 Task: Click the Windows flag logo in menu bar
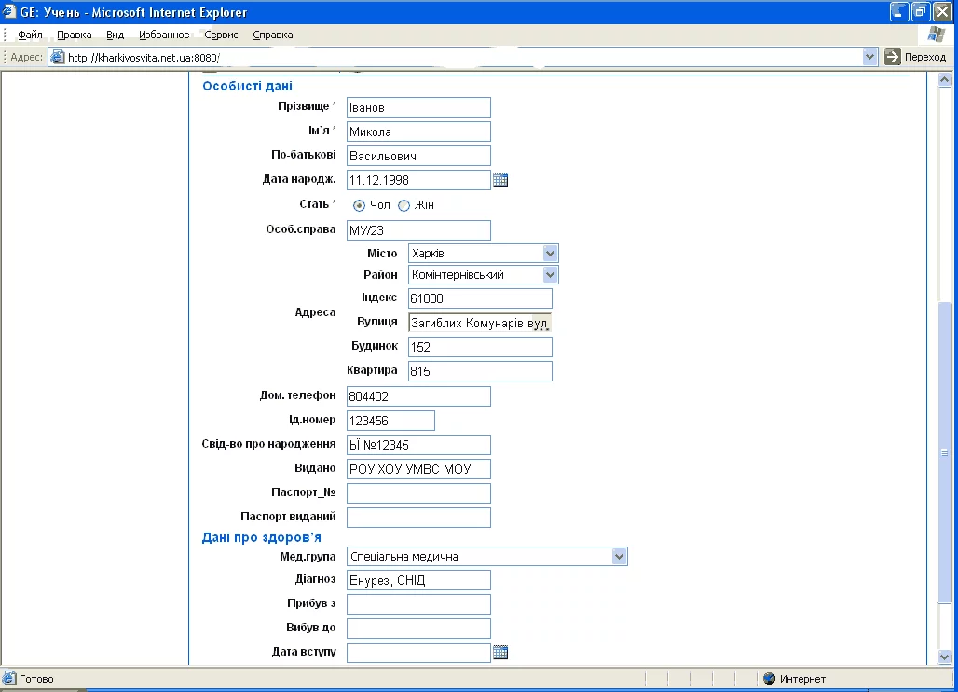(x=937, y=35)
